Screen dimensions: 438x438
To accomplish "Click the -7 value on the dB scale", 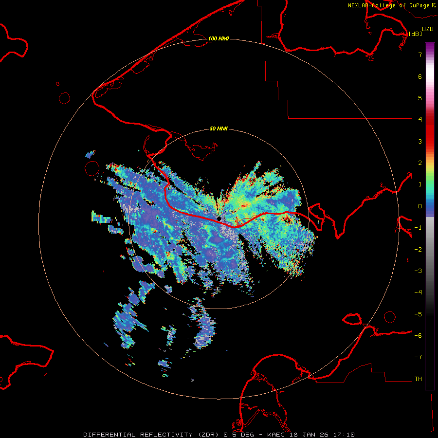I will pos(418,357).
